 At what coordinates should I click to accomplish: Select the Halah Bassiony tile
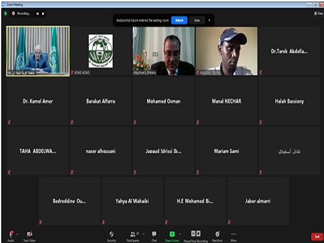pyautogui.click(x=290, y=101)
